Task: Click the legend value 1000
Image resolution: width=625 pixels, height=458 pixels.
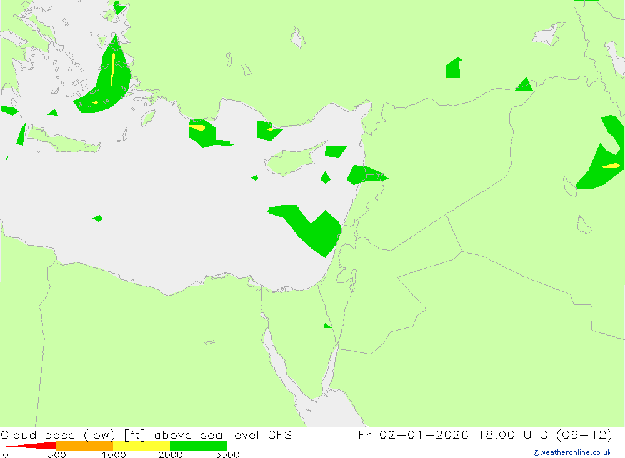Action: [x=114, y=454]
